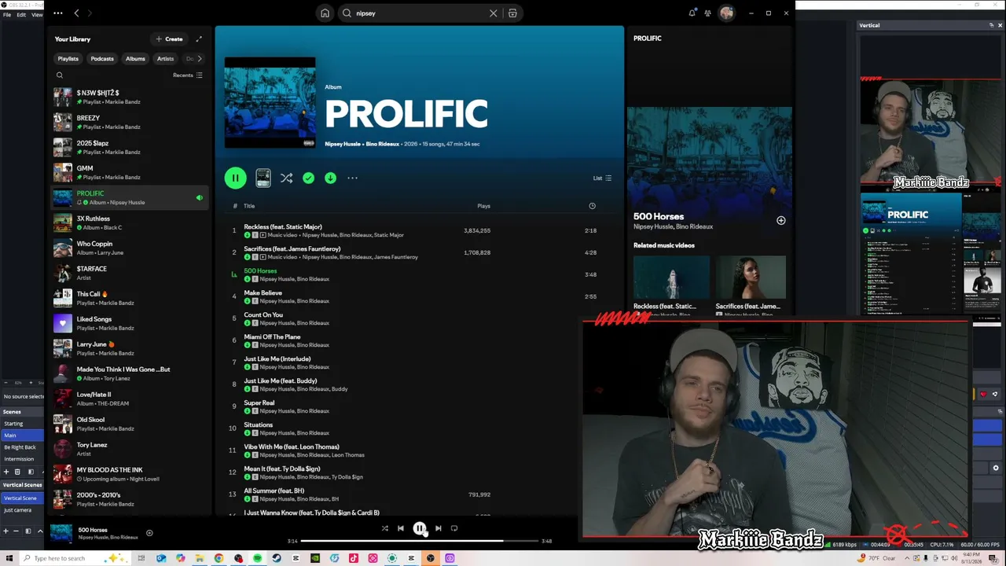Open the Windows Start menu
1006x566 pixels.
[9, 558]
